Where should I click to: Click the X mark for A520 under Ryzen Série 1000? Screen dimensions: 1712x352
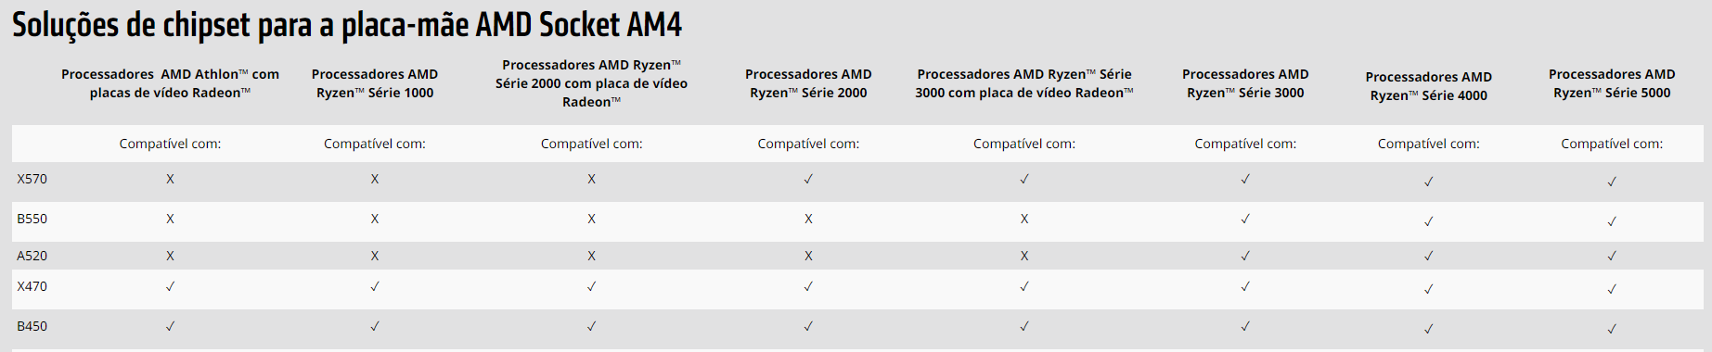375,256
